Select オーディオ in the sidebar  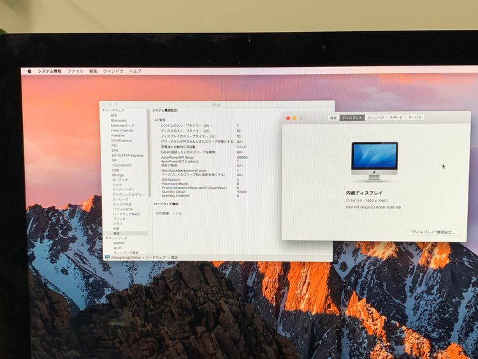(120, 180)
